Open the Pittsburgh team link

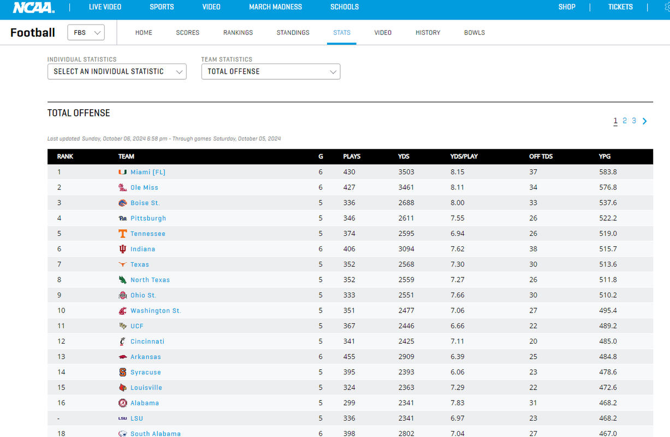pyautogui.click(x=148, y=218)
